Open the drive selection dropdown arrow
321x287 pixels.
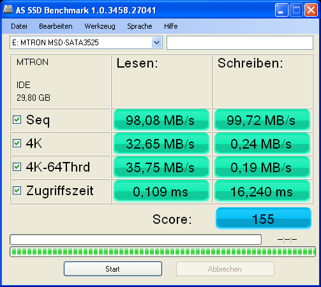point(157,43)
